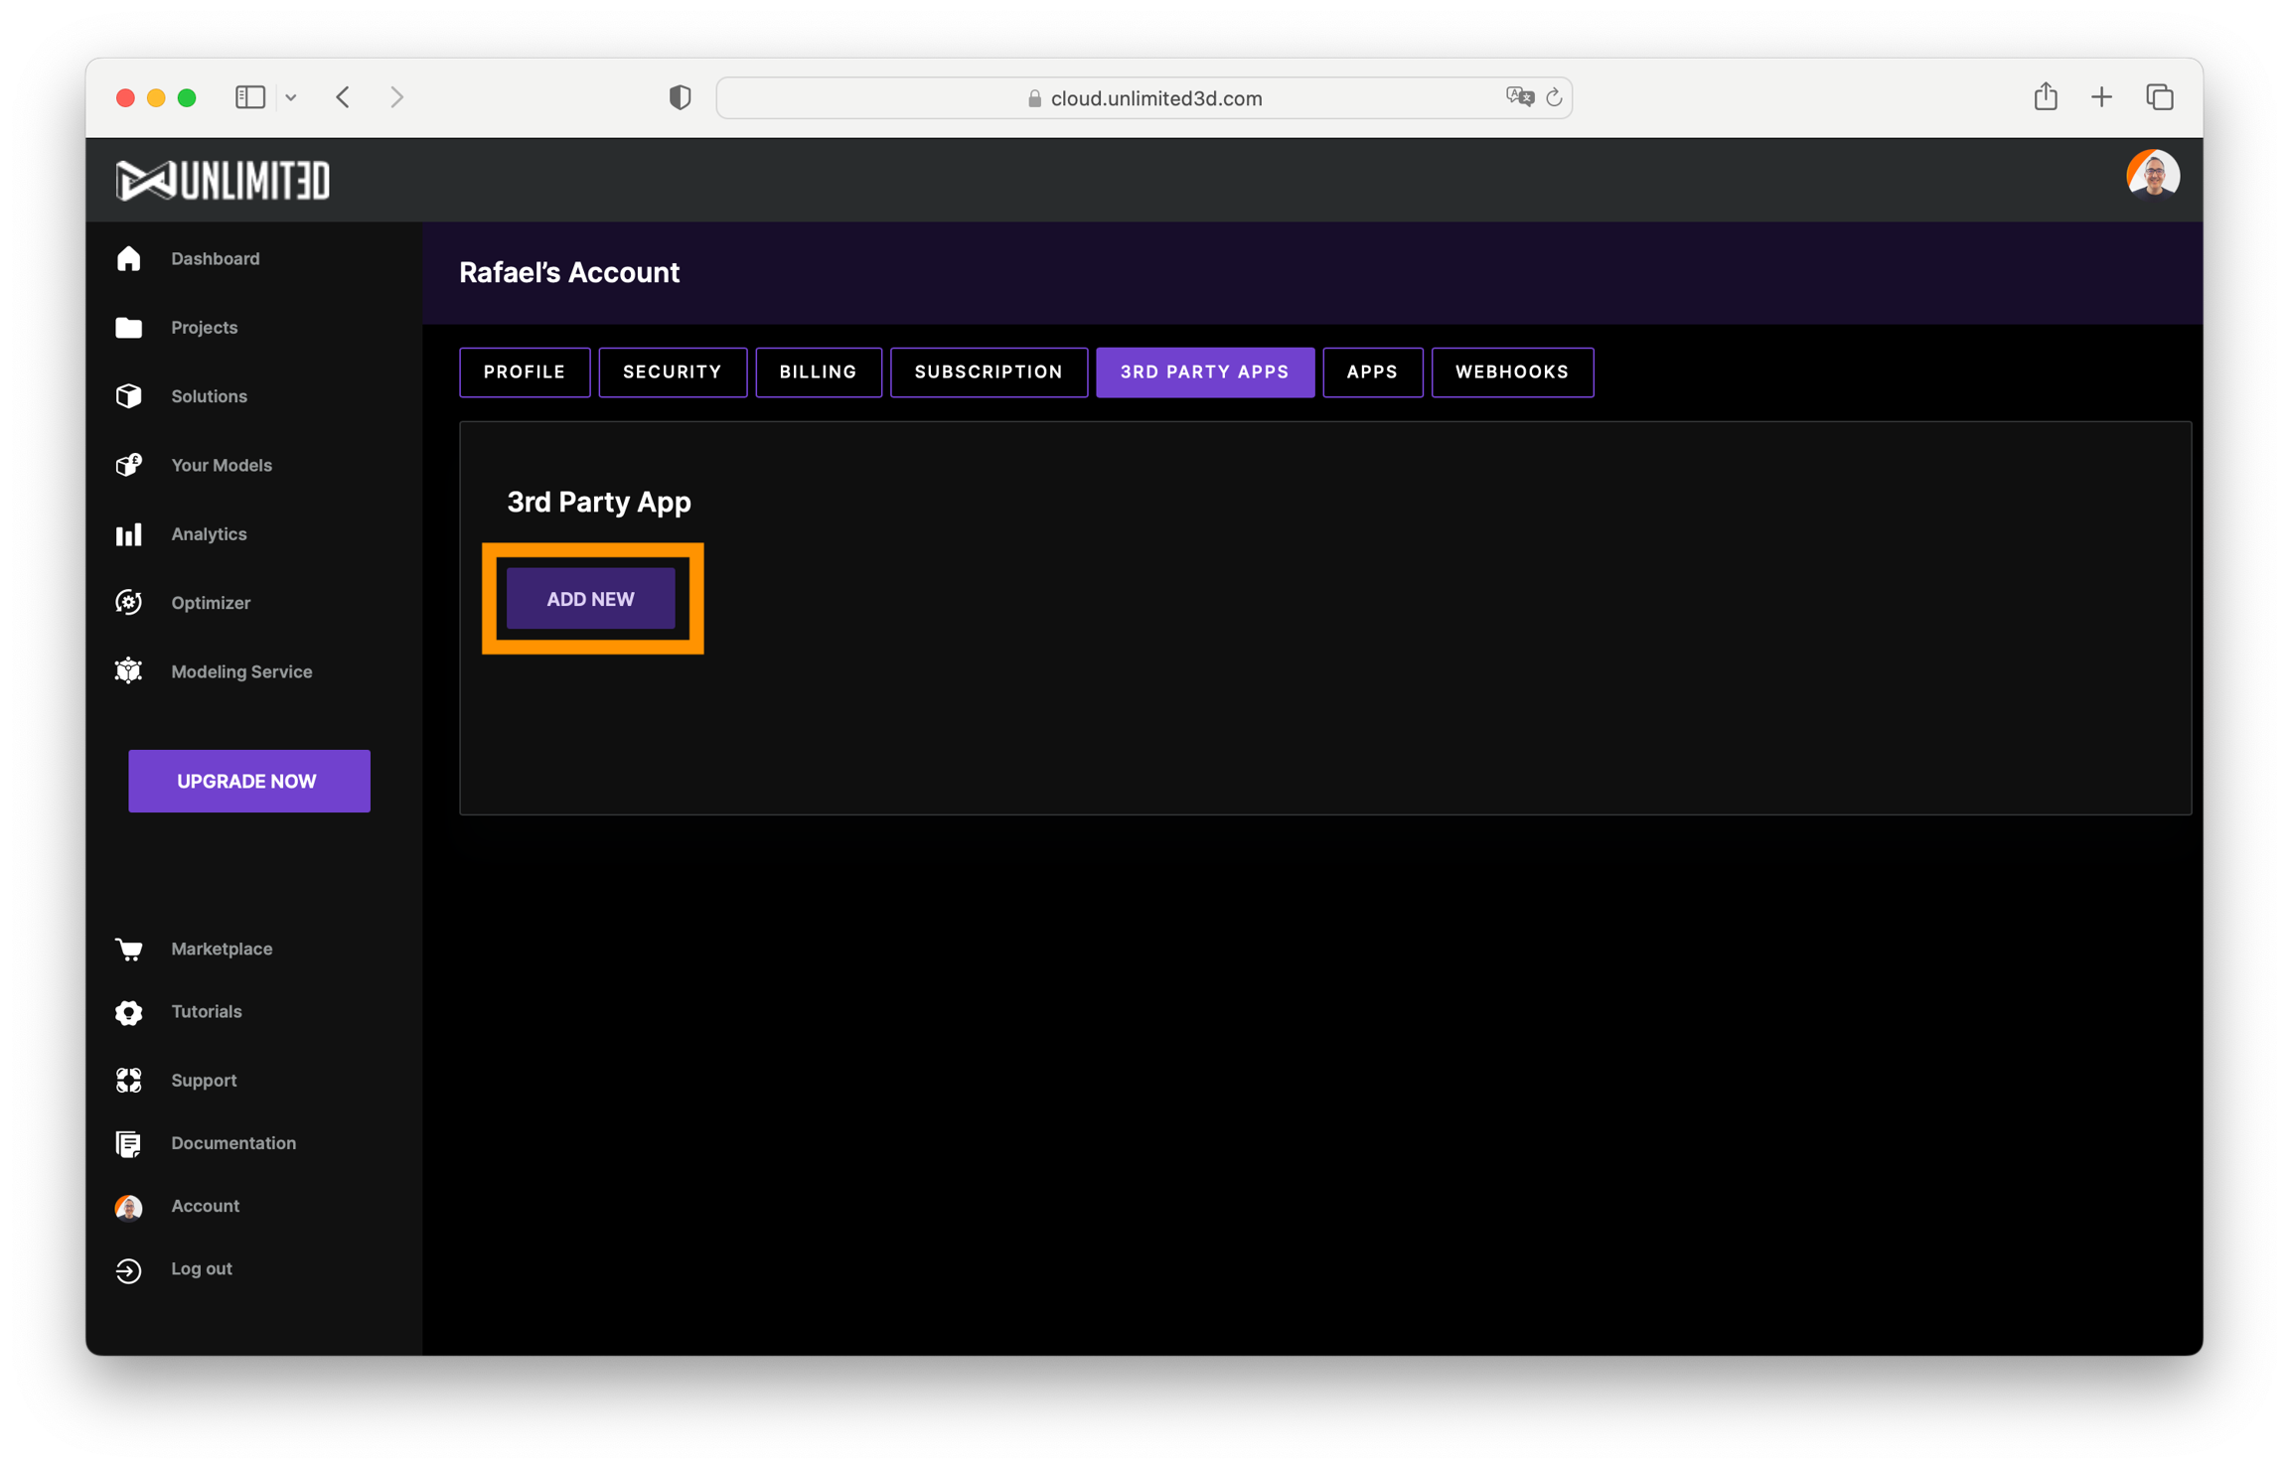Viewport: 2289px width, 1469px height.
Task: Click the Documentation link in sidebar
Action: tap(233, 1143)
